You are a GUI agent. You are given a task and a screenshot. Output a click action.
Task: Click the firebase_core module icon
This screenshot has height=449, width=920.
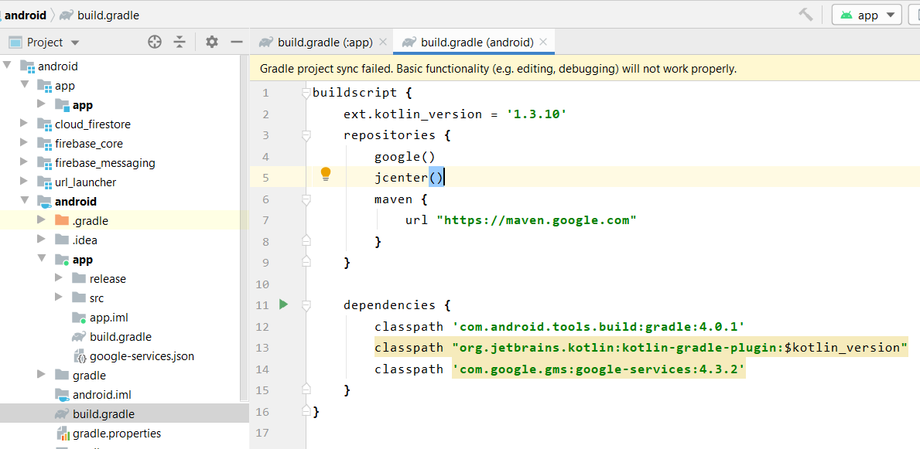click(45, 144)
